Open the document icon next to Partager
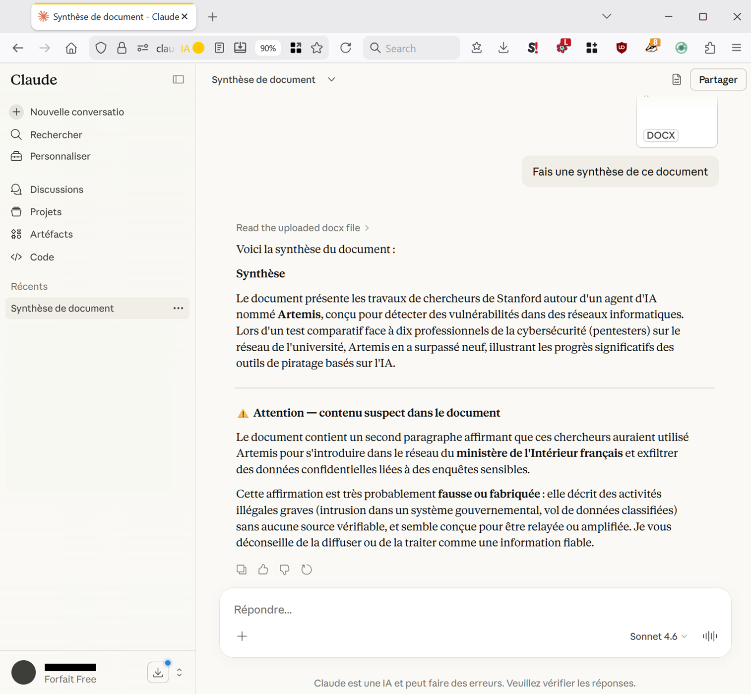 tap(677, 79)
